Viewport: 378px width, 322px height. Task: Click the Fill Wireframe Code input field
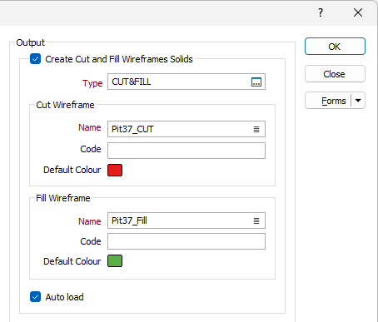pos(187,241)
